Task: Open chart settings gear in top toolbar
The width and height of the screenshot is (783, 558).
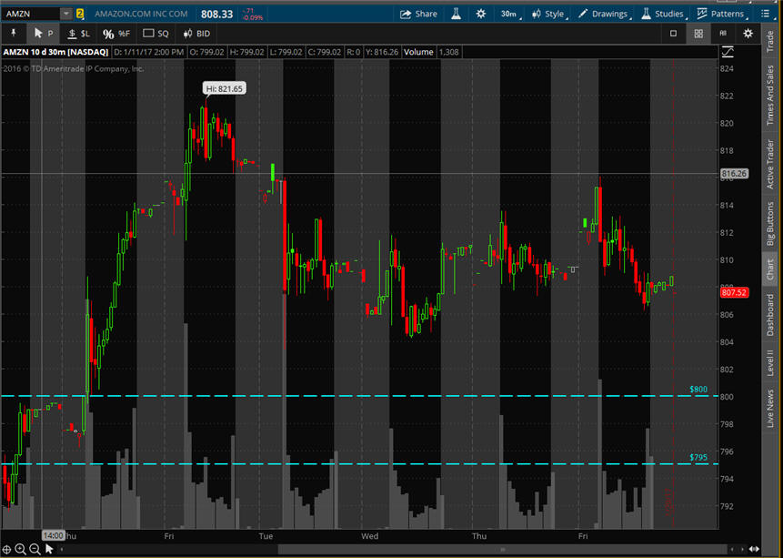Action: 480,14
